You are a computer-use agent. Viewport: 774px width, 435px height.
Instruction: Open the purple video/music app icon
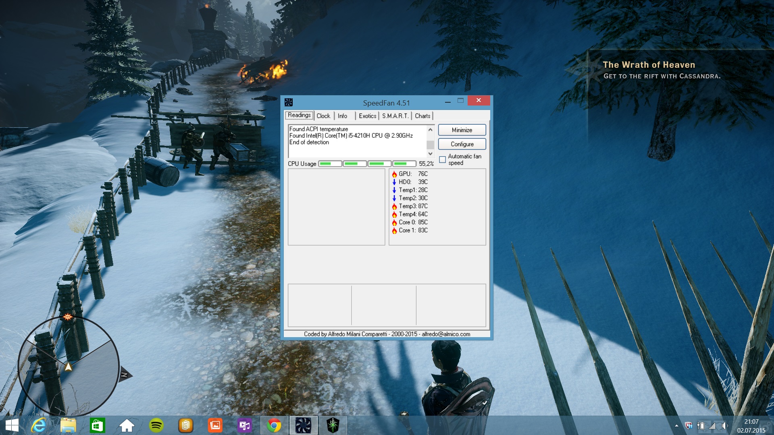click(x=244, y=425)
